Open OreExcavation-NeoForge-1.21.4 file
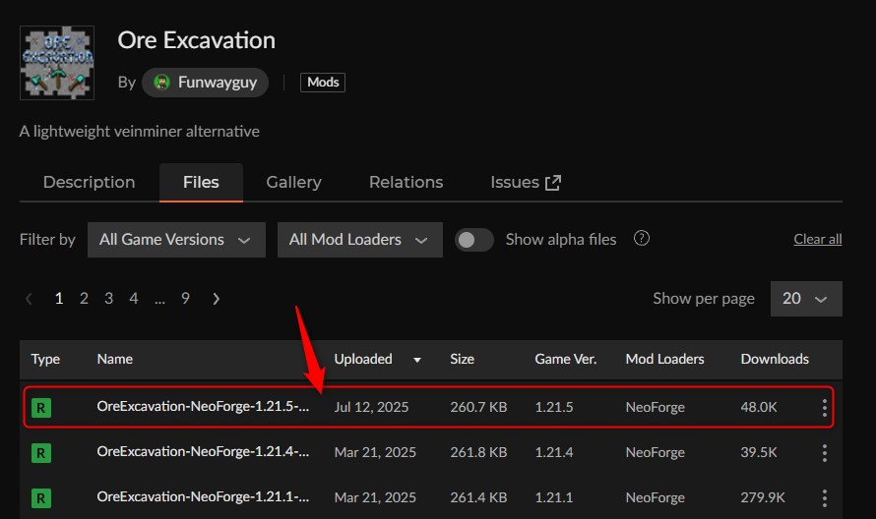The height and width of the screenshot is (519, 876). 203,451
